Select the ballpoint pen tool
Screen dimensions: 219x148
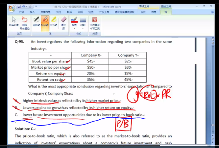point(36,22)
